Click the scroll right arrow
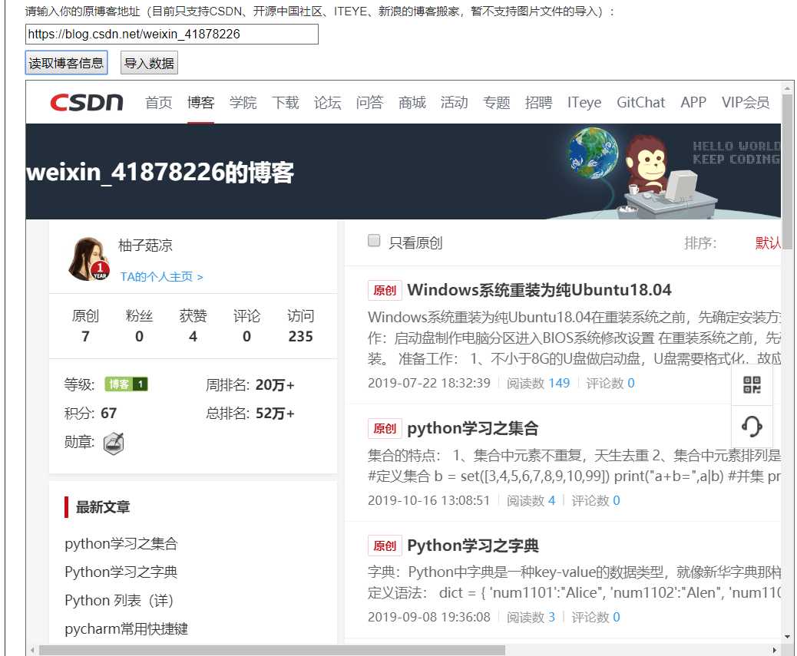The image size is (797, 656). [774, 651]
